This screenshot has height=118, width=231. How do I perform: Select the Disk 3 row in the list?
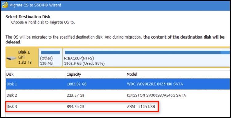coord(118,107)
